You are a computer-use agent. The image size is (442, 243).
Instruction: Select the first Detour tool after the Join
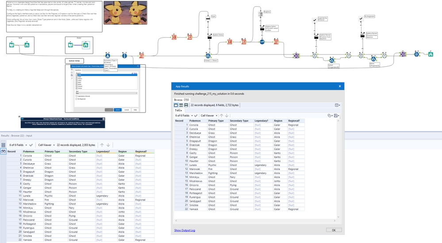[315, 56]
